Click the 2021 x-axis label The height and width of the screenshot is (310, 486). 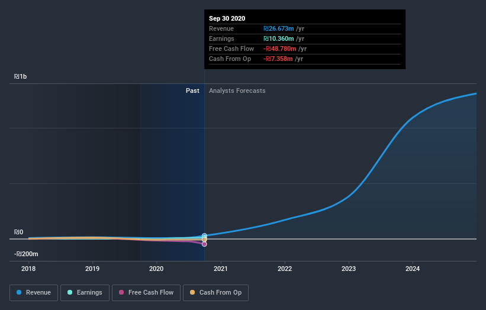point(220,269)
